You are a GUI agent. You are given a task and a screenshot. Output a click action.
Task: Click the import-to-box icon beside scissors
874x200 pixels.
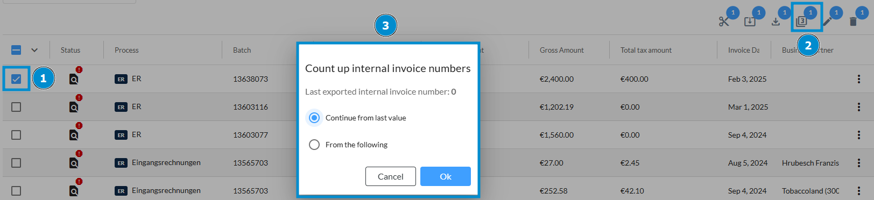pyautogui.click(x=750, y=22)
